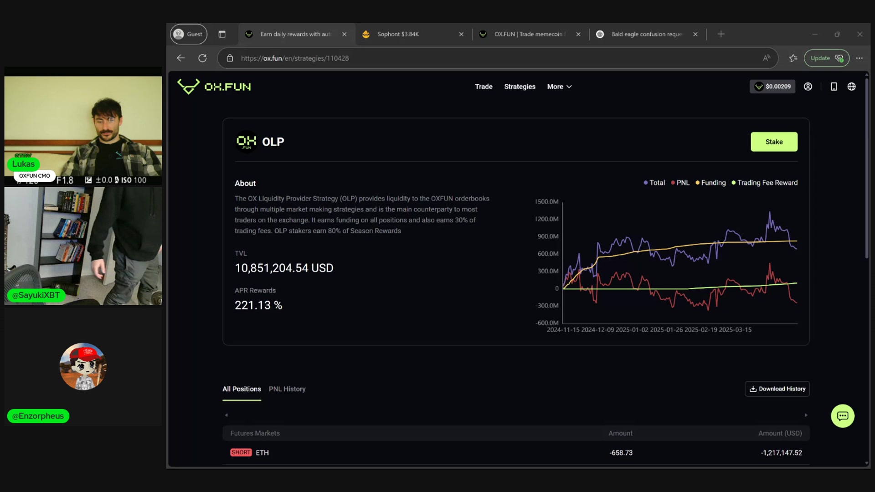875x492 pixels.
Task: Click the OX.FUN logo
Action: click(214, 87)
